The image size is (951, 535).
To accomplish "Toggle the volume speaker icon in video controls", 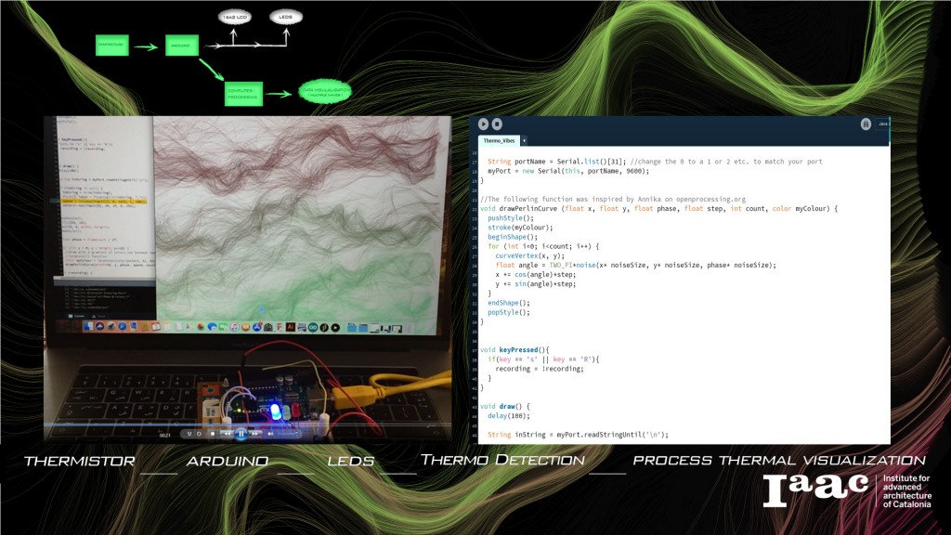I will click(x=270, y=434).
